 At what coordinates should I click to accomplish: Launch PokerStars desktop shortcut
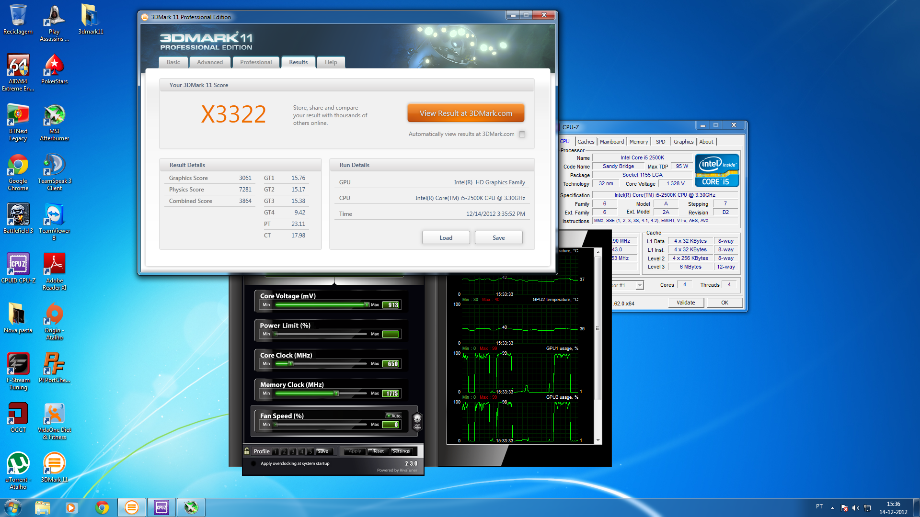pyautogui.click(x=54, y=68)
